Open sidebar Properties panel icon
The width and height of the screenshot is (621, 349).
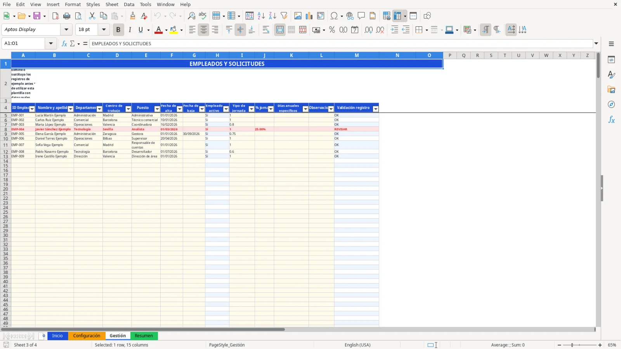[x=611, y=60]
